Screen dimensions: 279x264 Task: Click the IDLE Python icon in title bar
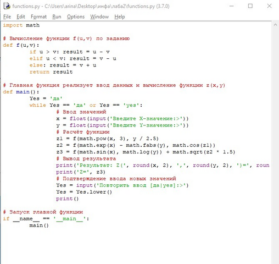7,6
